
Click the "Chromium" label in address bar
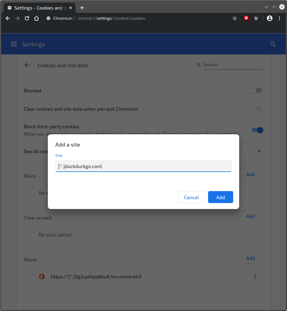pos(63,19)
